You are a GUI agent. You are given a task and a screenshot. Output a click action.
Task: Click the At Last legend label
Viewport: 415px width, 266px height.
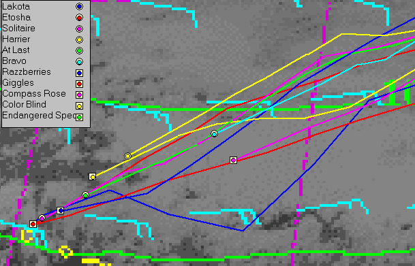pyautogui.click(x=16, y=50)
